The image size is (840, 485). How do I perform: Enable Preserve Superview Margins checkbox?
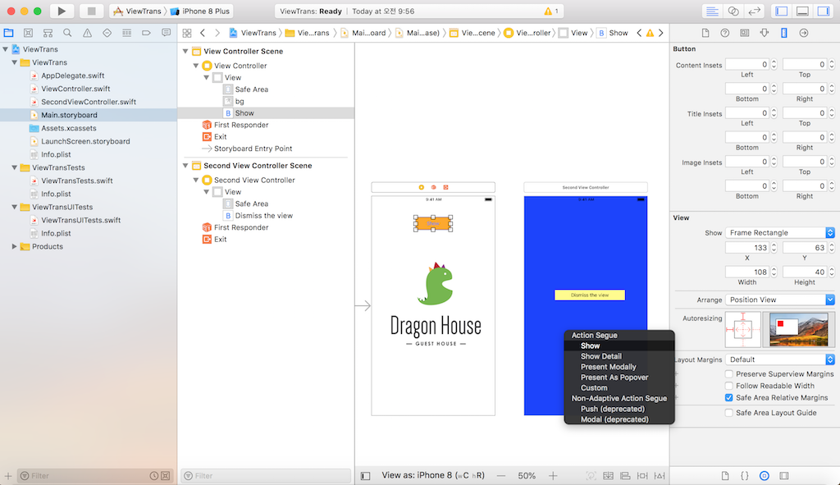click(x=728, y=374)
